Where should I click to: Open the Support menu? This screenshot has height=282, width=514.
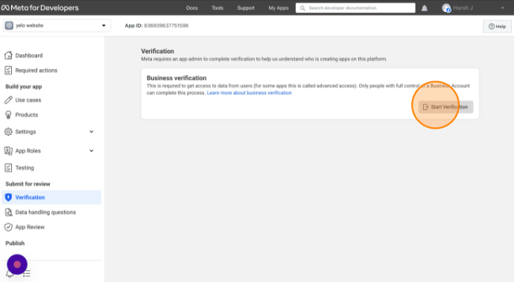pyautogui.click(x=246, y=8)
